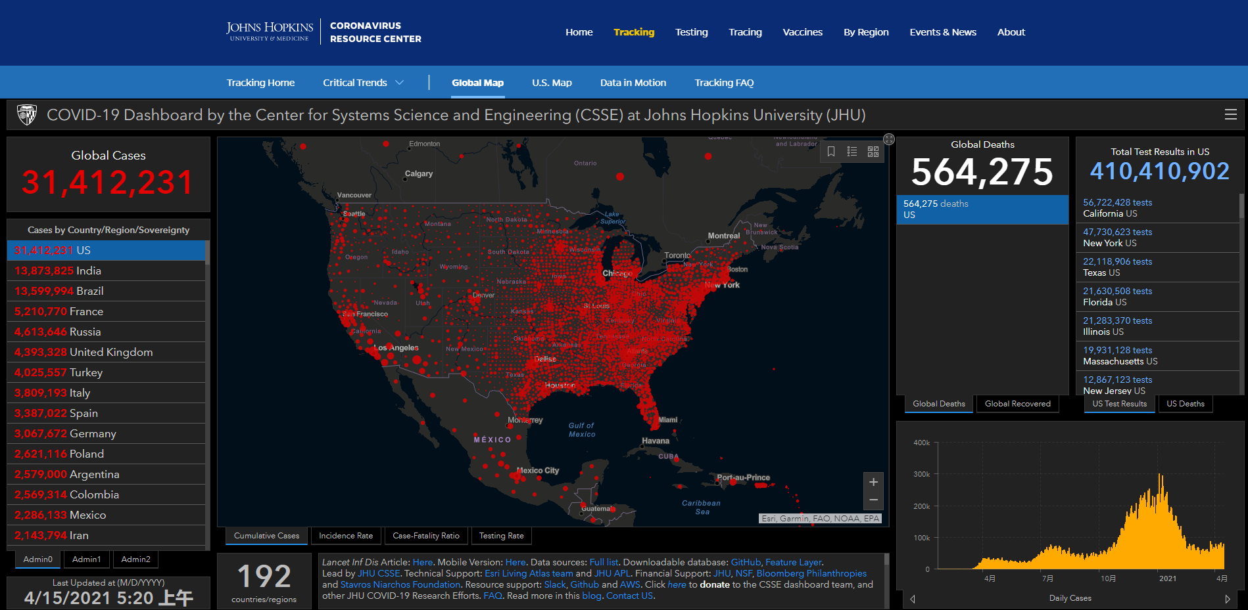Go to the Tracing section
The image size is (1248, 610).
click(745, 32)
